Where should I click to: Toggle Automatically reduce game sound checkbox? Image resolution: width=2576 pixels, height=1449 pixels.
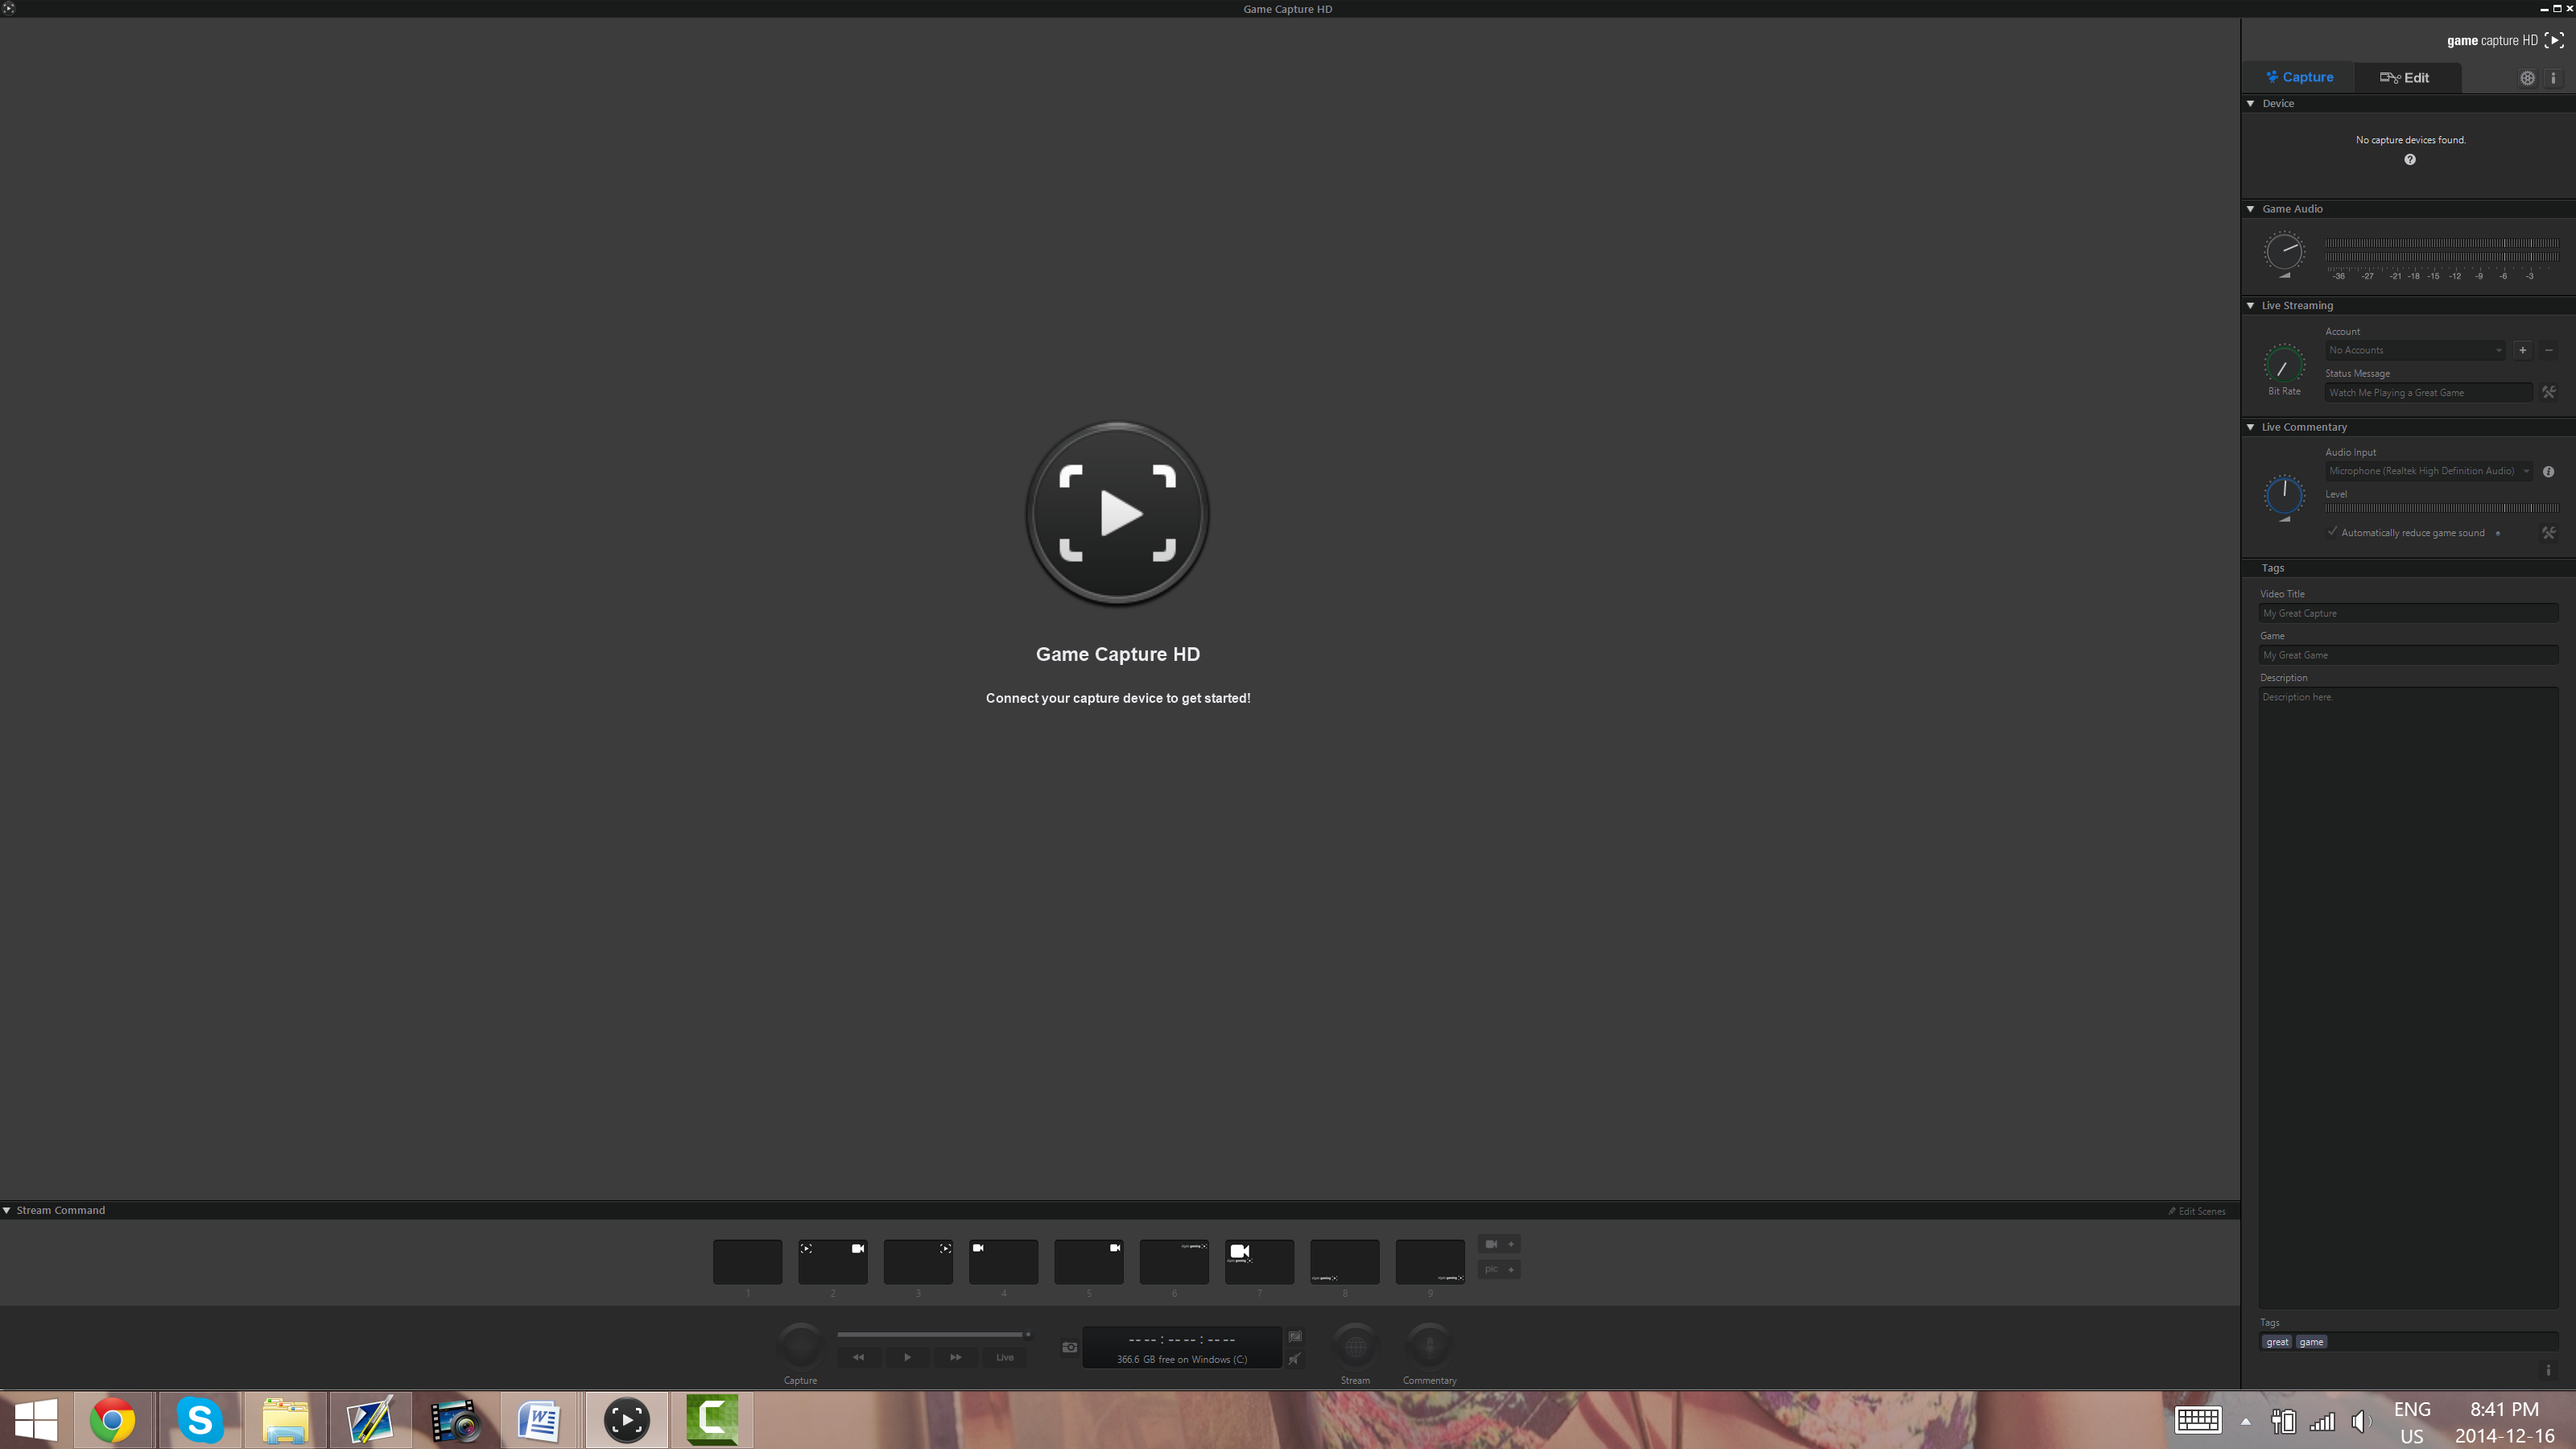[2333, 532]
